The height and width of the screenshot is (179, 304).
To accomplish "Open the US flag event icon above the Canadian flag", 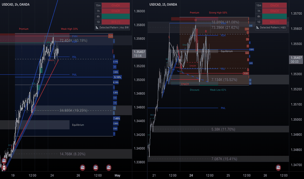I will click(4, 160).
